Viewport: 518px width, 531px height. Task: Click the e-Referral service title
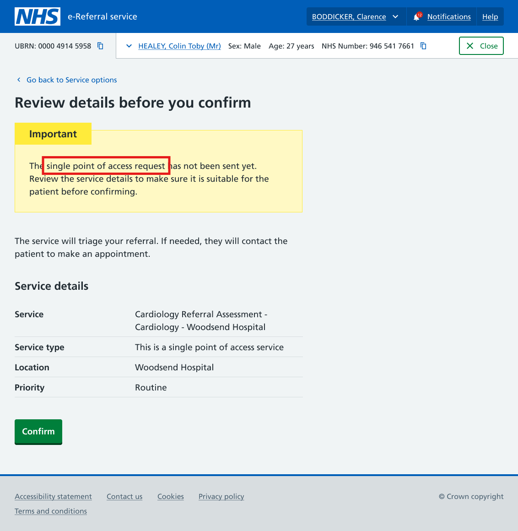[102, 16]
